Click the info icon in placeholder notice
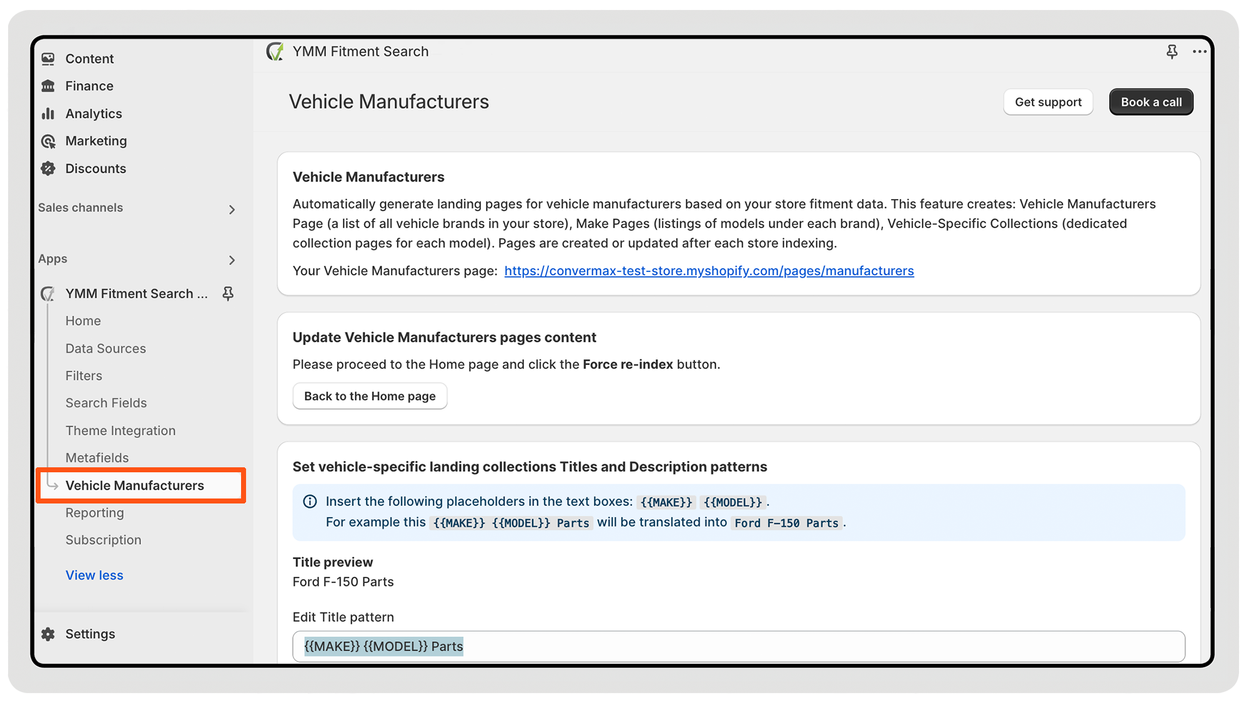 pyautogui.click(x=310, y=502)
